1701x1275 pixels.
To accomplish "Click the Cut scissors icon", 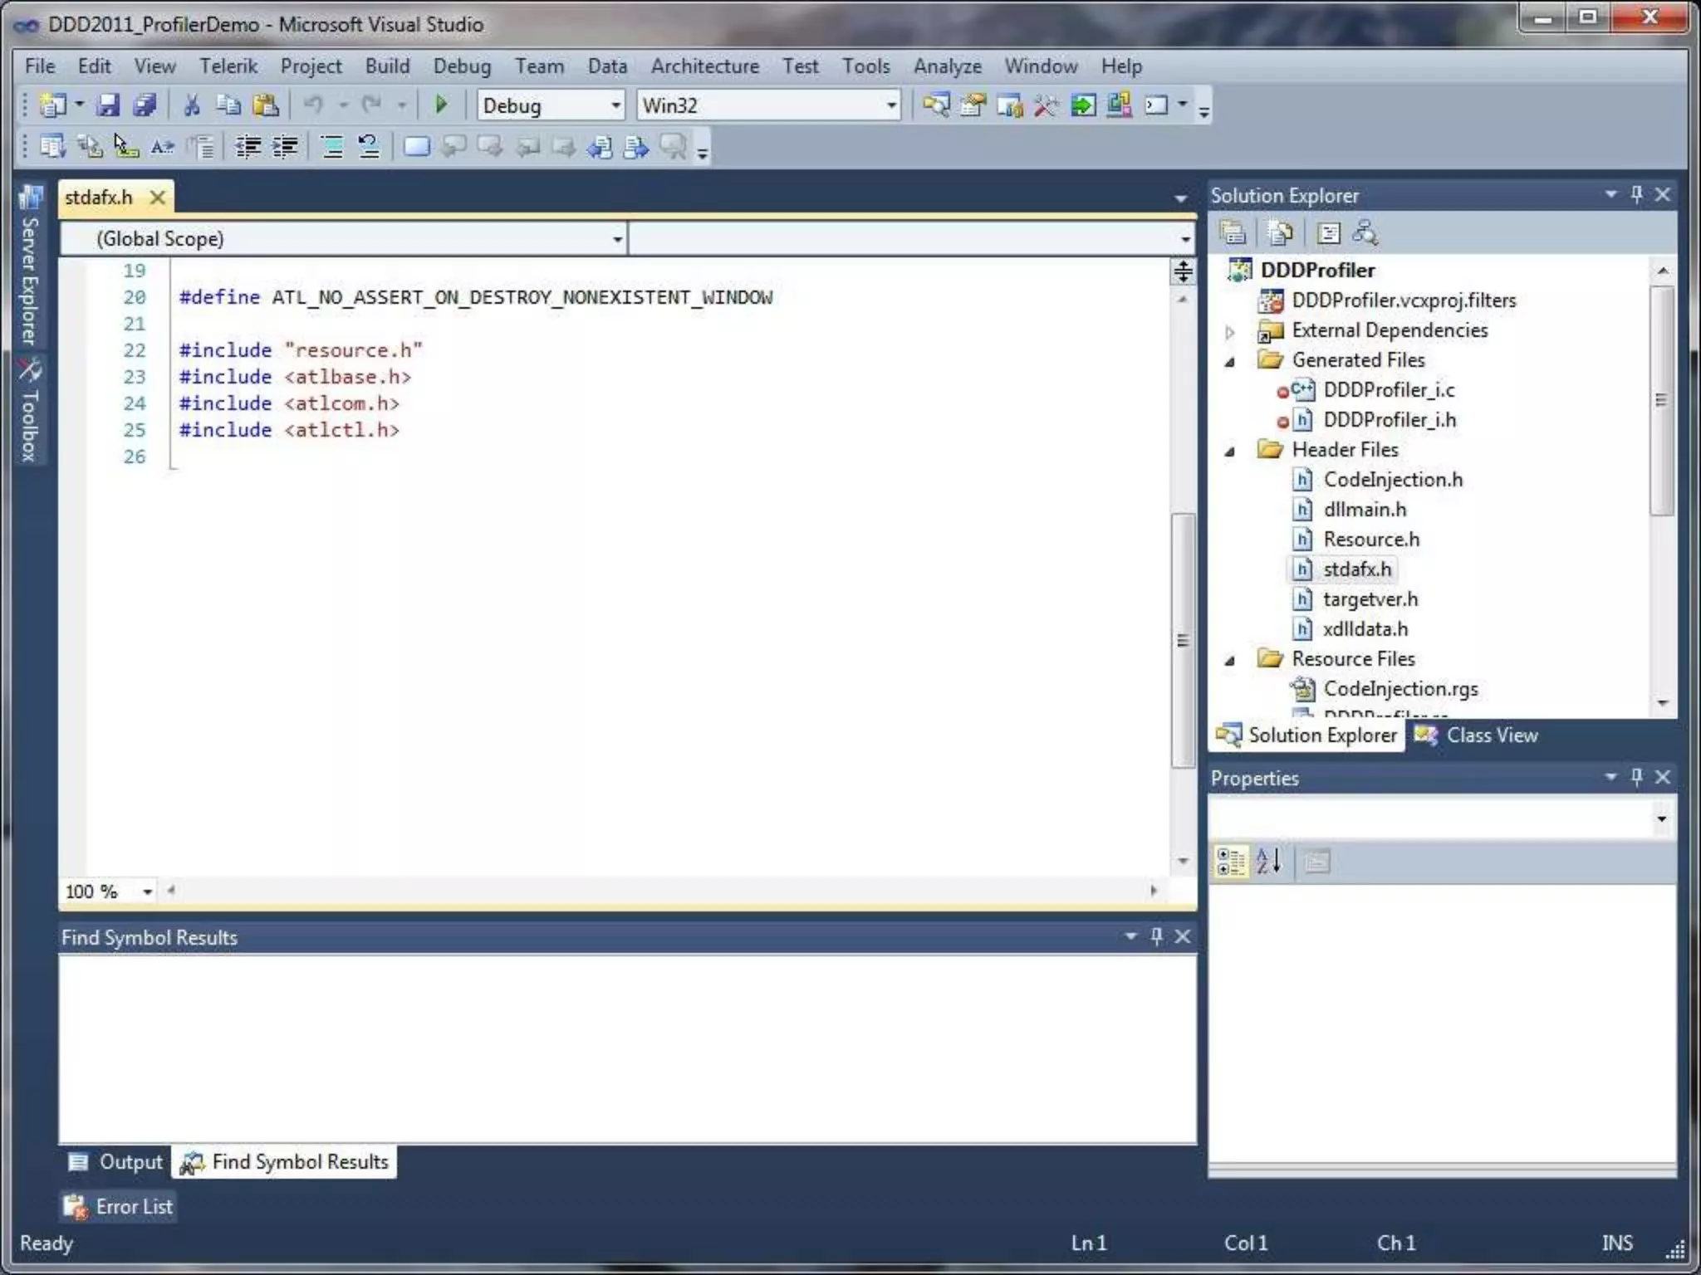I will [x=192, y=105].
